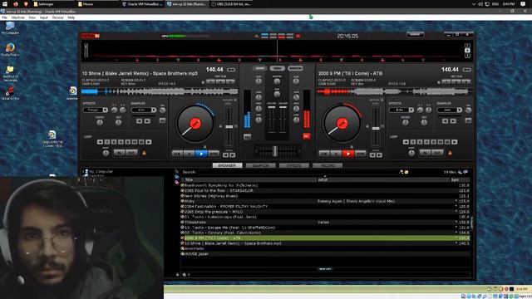The height and width of the screenshot is (299, 532).
Task: Switch to the BROWSER tab
Action: pos(227,165)
